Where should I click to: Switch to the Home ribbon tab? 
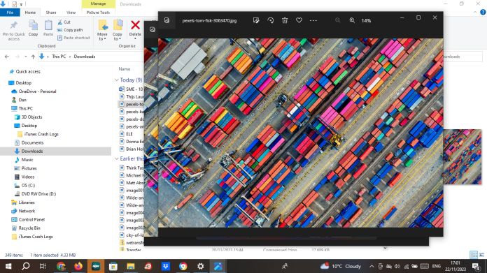click(30, 13)
